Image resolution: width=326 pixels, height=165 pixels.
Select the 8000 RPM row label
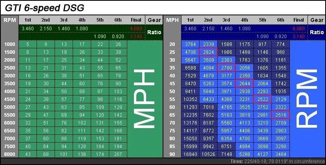click(x=9, y=154)
